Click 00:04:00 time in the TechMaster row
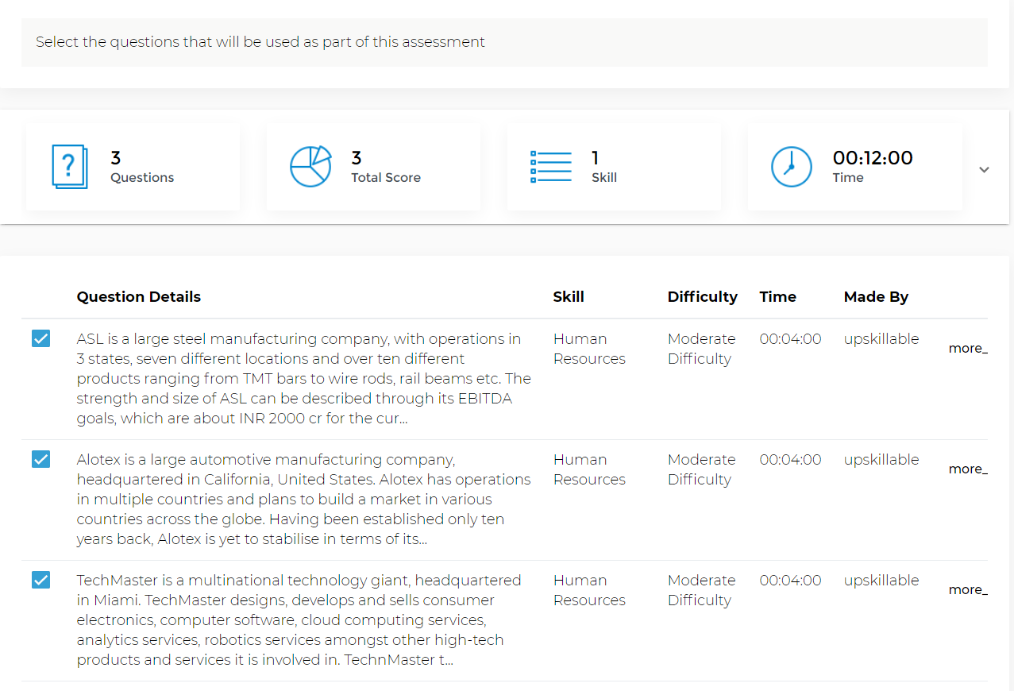 coord(790,581)
